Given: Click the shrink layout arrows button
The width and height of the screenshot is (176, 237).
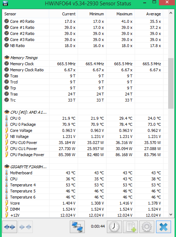Looking at the screenshot, I should tap(25, 227).
